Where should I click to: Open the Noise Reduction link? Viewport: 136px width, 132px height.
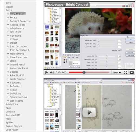click(18, 57)
